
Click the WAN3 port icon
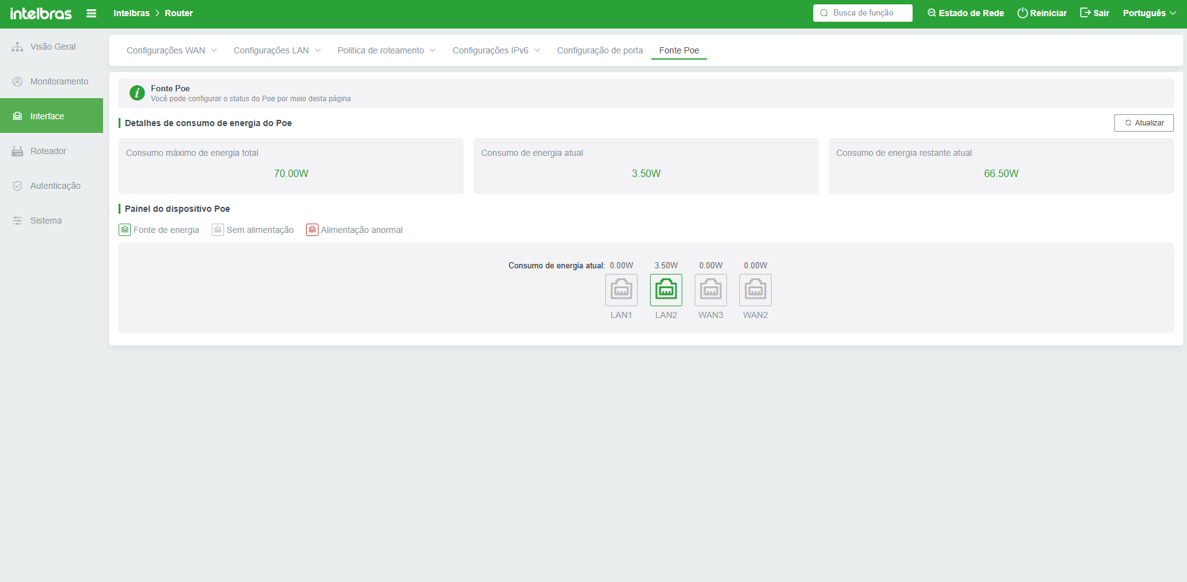[710, 290]
